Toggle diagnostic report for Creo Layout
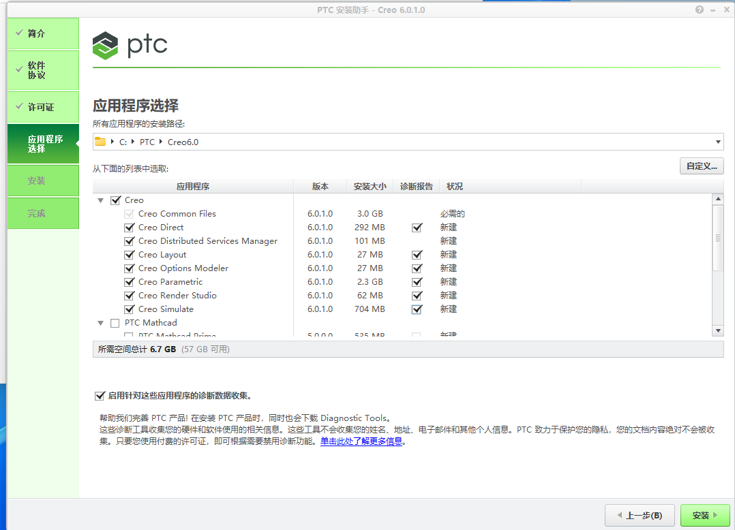This screenshot has width=735, height=530. click(417, 255)
